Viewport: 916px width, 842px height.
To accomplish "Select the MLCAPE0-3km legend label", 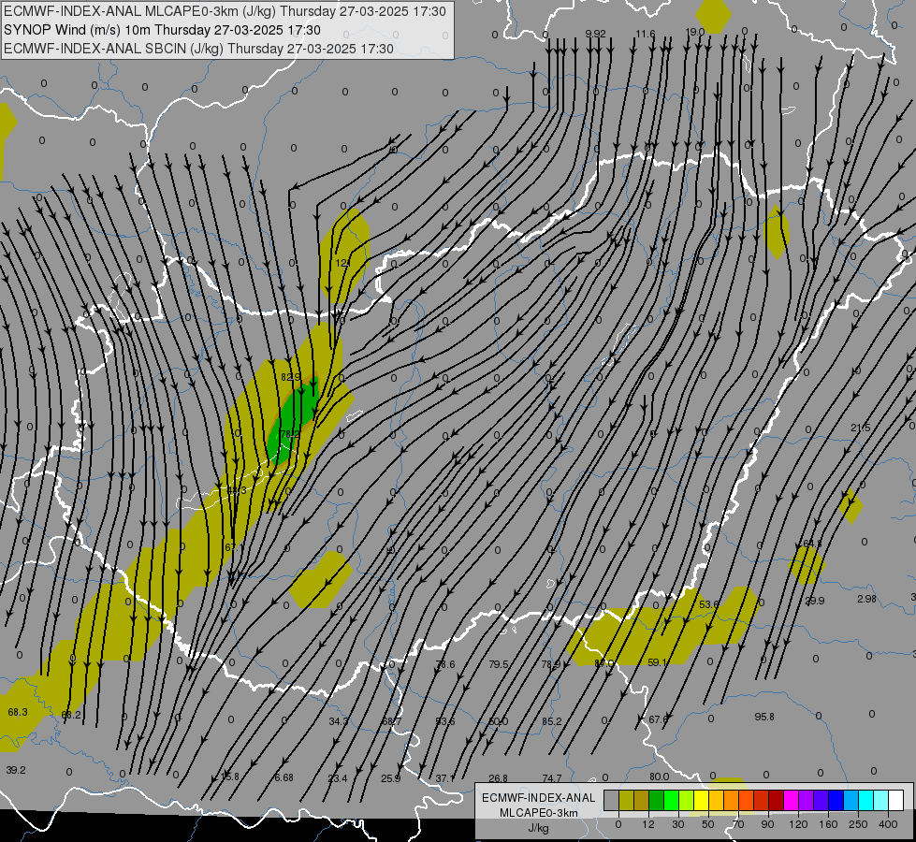I will [538, 813].
